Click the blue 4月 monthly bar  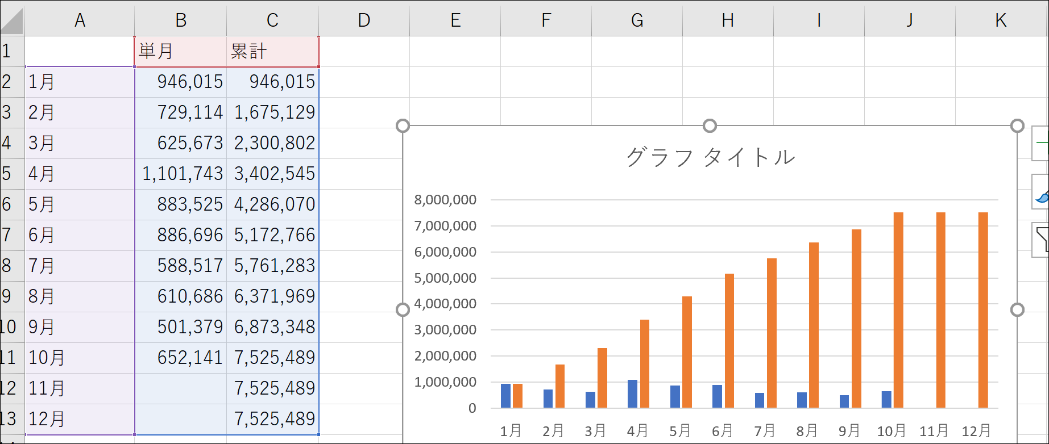pyautogui.click(x=632, y=393)
